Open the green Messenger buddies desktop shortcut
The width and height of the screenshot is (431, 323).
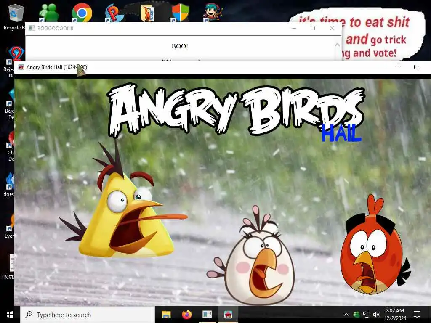[49, 13]
